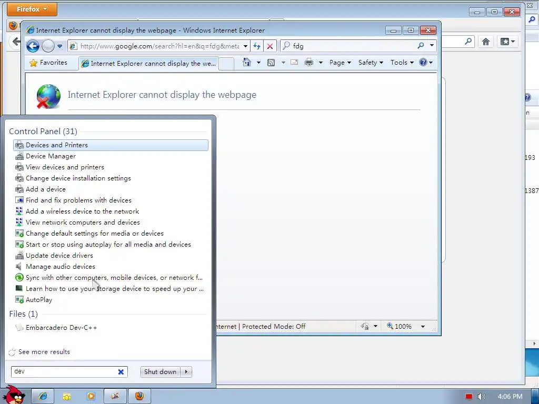Open the IE recent pages dropdown arrow
The width and height of the screenshot is (539, 404).
tap(59, 46)
